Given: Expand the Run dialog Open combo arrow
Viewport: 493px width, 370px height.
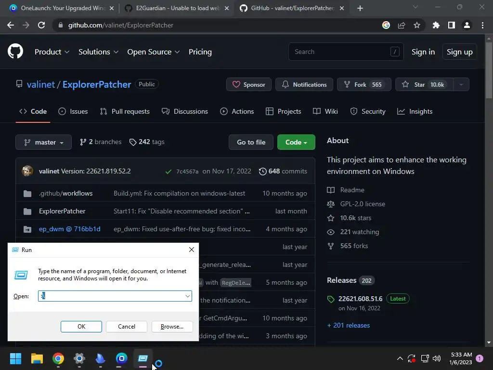Looking at the screenshot, I should (x=187, y=296).
